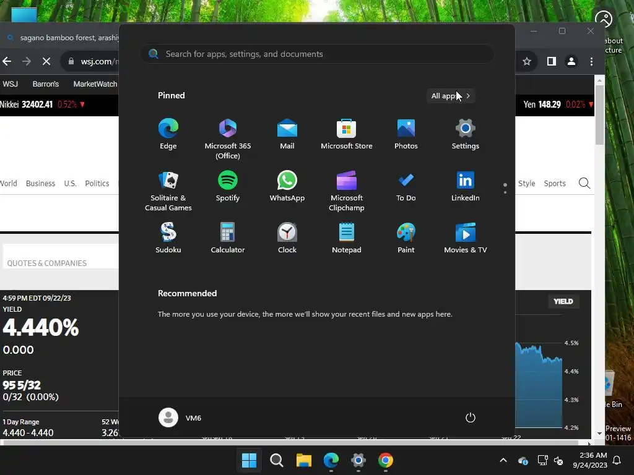Open Microsoft Store from pinned apps
Viewport: 634px width, 475px height.
click(x=347, y=134)
